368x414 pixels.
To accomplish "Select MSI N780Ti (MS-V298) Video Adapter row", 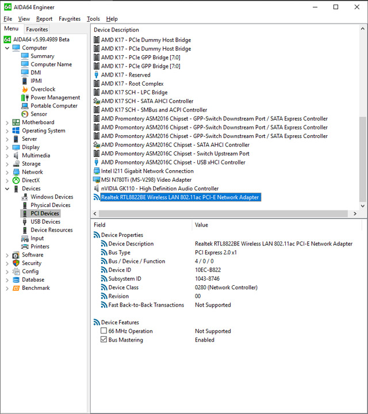I will (x=146, y=180).
